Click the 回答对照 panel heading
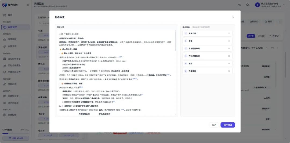 60,27
